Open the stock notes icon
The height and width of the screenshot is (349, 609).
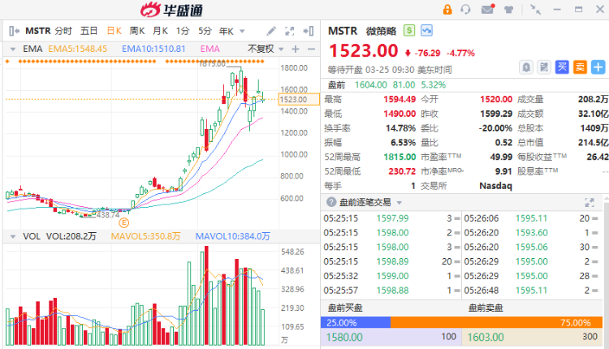pos(544,67)
